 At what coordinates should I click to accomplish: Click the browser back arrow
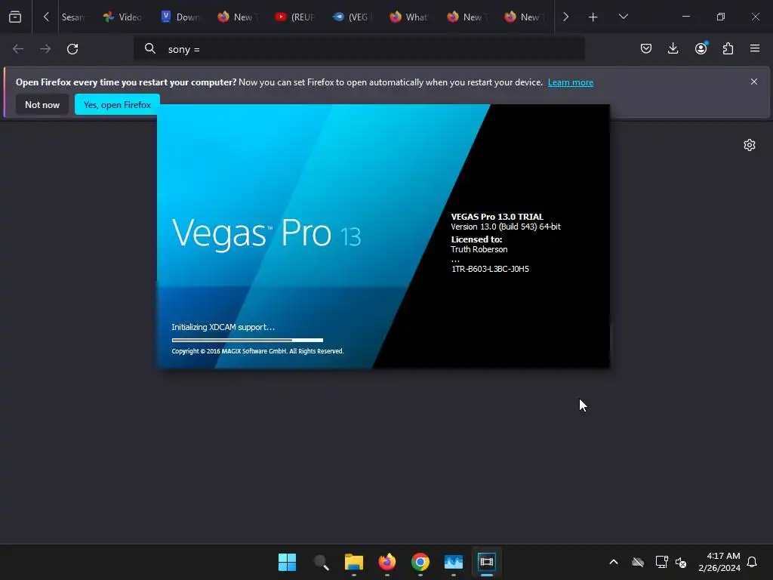click(18, 49)
